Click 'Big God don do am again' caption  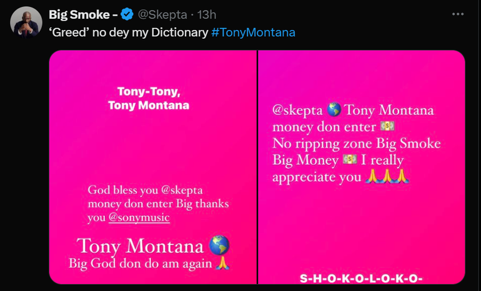coord(141,263)
